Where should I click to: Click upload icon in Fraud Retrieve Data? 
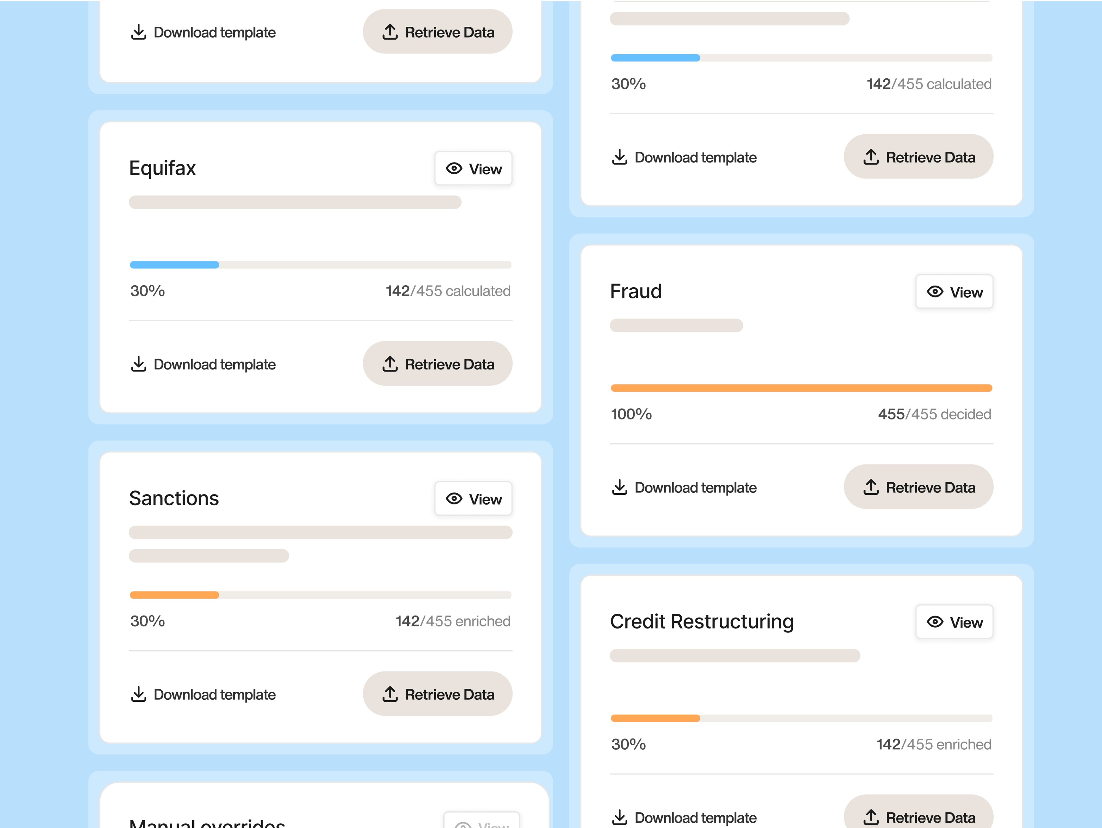870,487
